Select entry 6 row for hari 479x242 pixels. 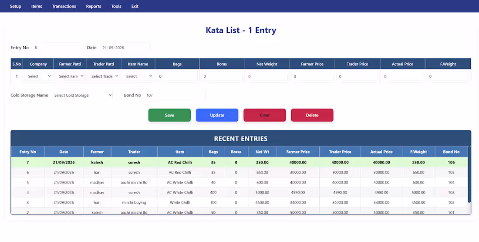coord(239,173)
